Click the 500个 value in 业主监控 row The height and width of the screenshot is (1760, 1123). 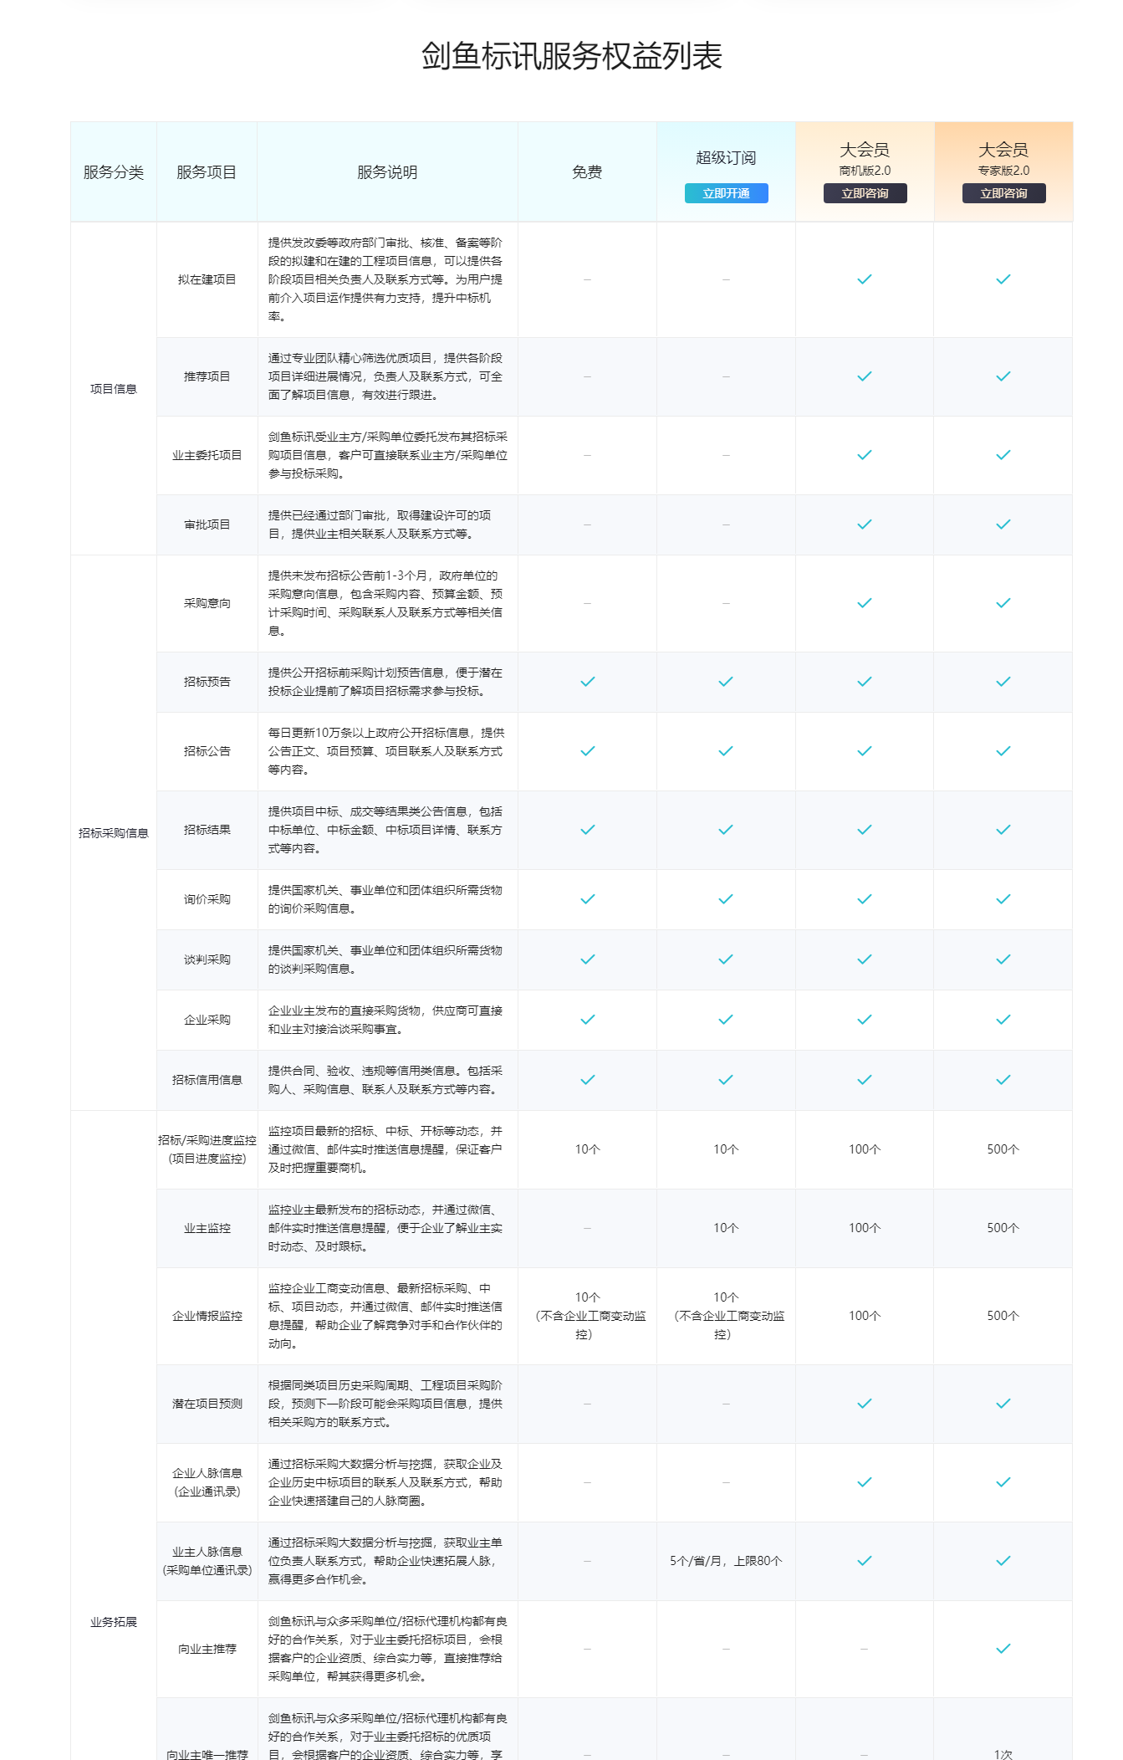point(1003,1228)
